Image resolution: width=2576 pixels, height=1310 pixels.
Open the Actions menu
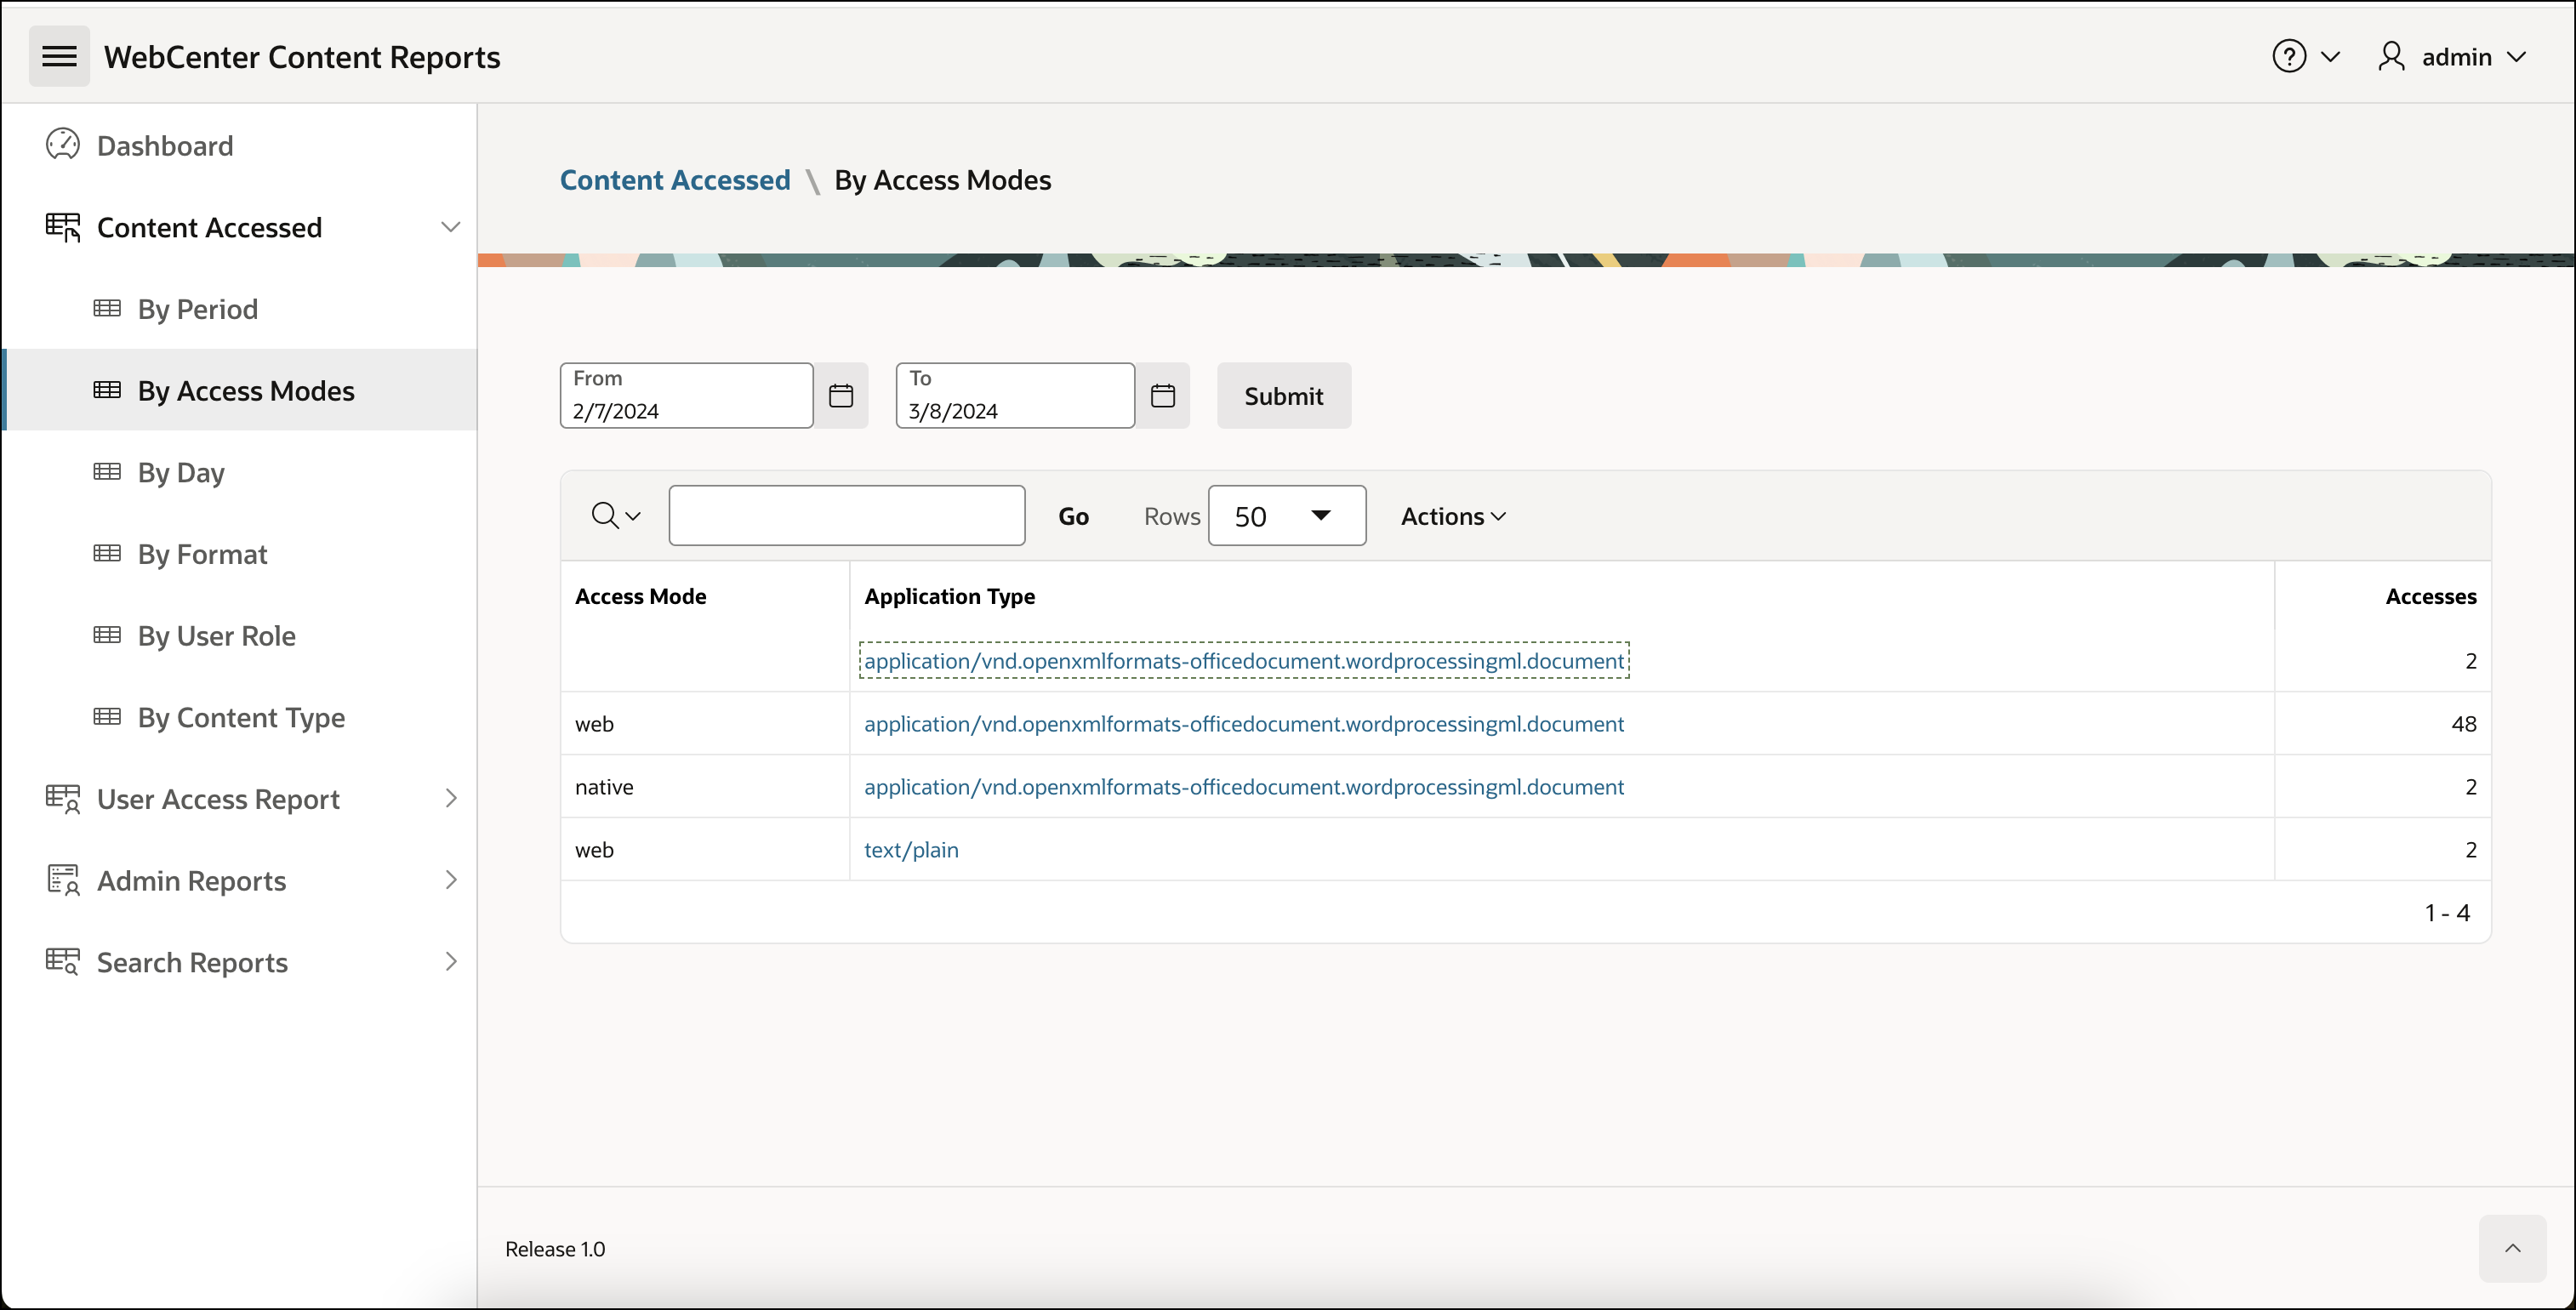pos(1453,516)
